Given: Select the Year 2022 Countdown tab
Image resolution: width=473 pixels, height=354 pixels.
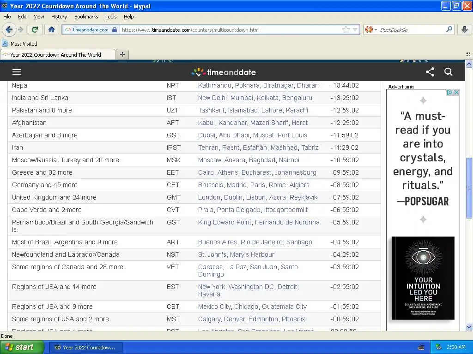Looking at the screenshot, I should (58, 54).
